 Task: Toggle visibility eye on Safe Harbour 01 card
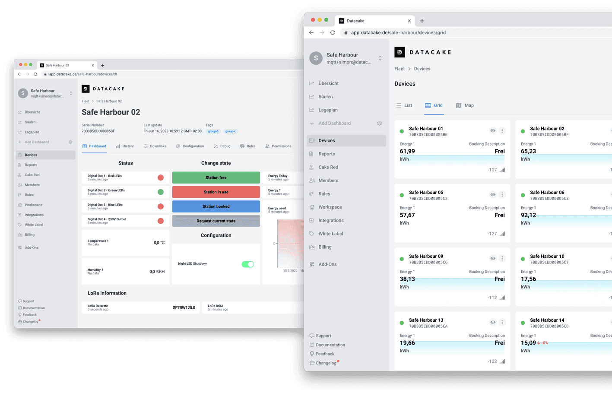[x=493, y=130]
